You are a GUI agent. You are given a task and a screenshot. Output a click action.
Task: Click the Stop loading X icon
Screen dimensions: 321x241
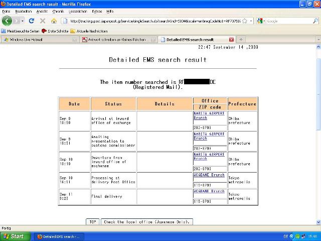coord(42,21)
